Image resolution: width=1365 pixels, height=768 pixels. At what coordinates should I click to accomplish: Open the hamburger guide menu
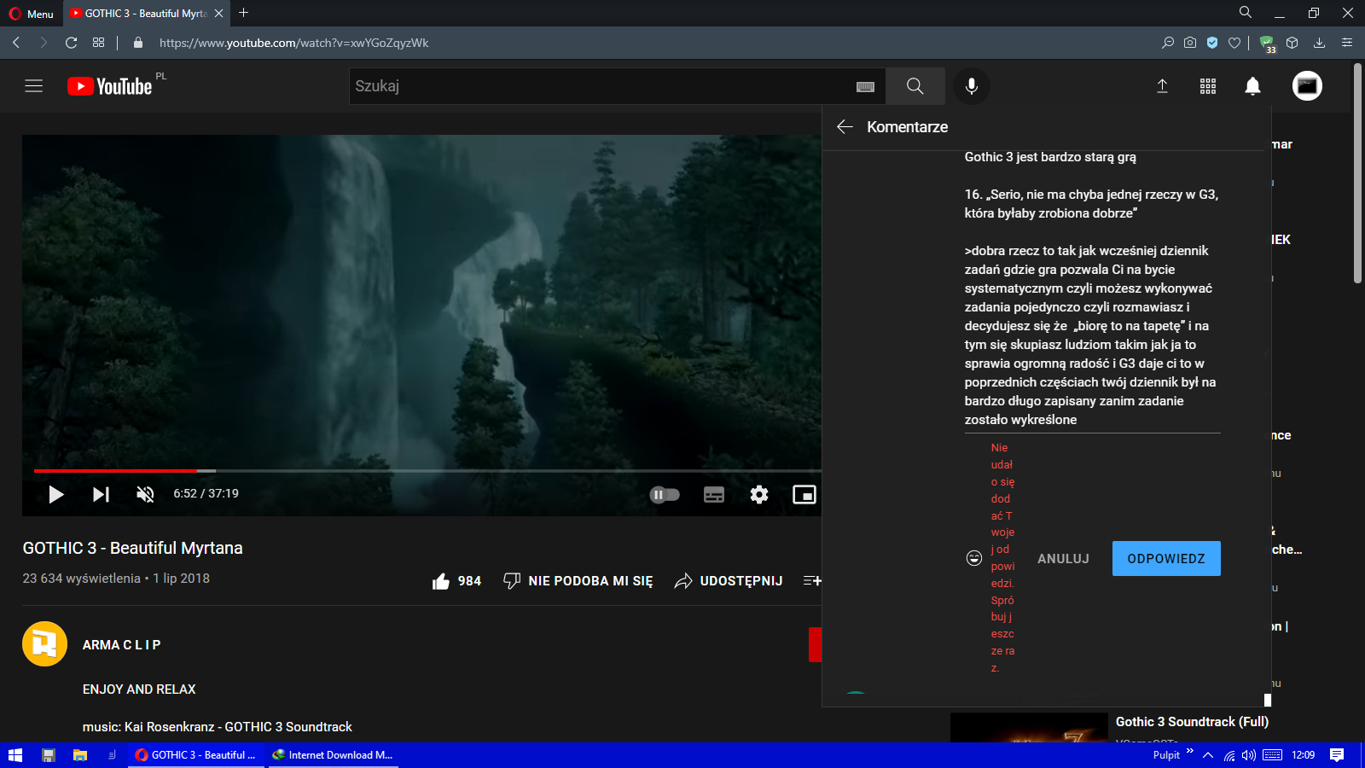pos(34,86)
